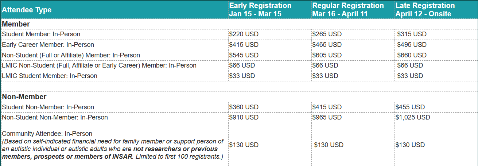The height and width of the screenshot is (166, 478).
Task: Click the LMIC Non-Student Member row label
Action: pos(99,65)
